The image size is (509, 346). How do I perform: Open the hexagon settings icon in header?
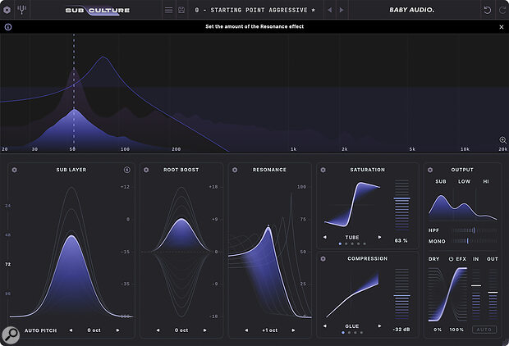click(7, 10)
